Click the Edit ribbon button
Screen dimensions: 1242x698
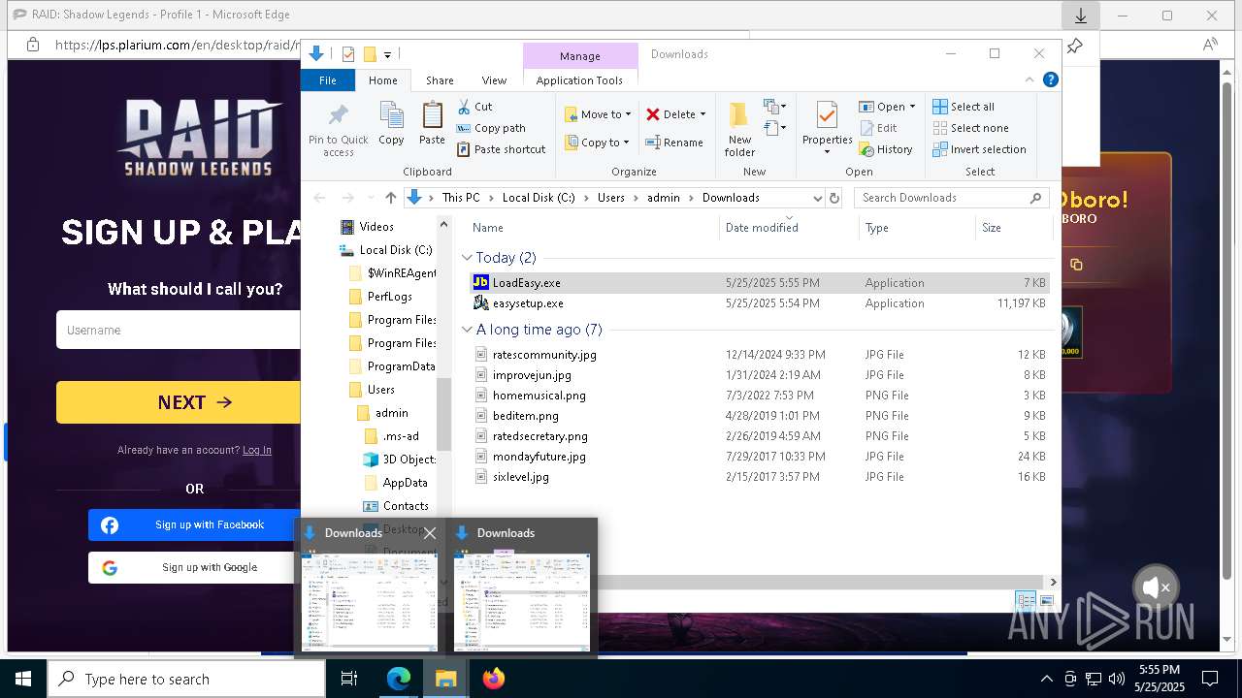pyautogui.click(x=878, y=128)
